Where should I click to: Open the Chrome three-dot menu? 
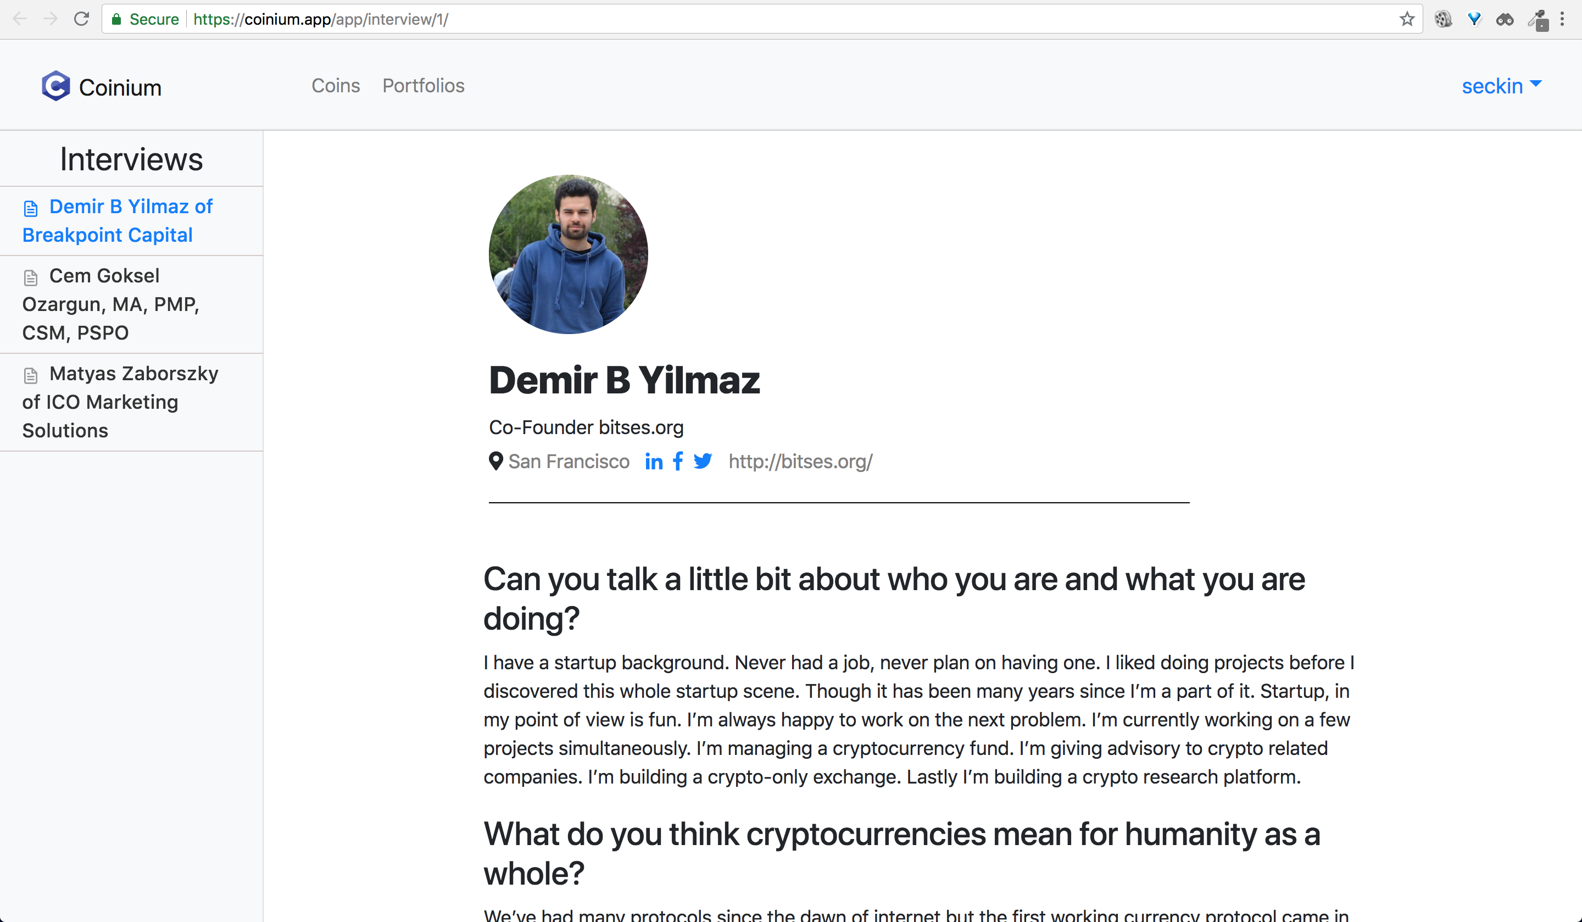[x=1562, y=19]
